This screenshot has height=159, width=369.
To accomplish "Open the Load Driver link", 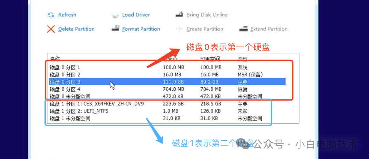I will coord(136,15).
